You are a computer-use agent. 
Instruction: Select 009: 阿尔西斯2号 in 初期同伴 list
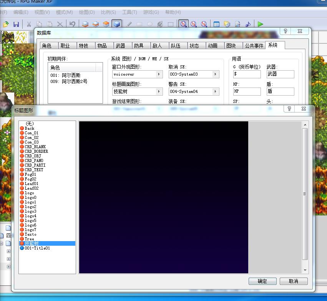(69, 81)
